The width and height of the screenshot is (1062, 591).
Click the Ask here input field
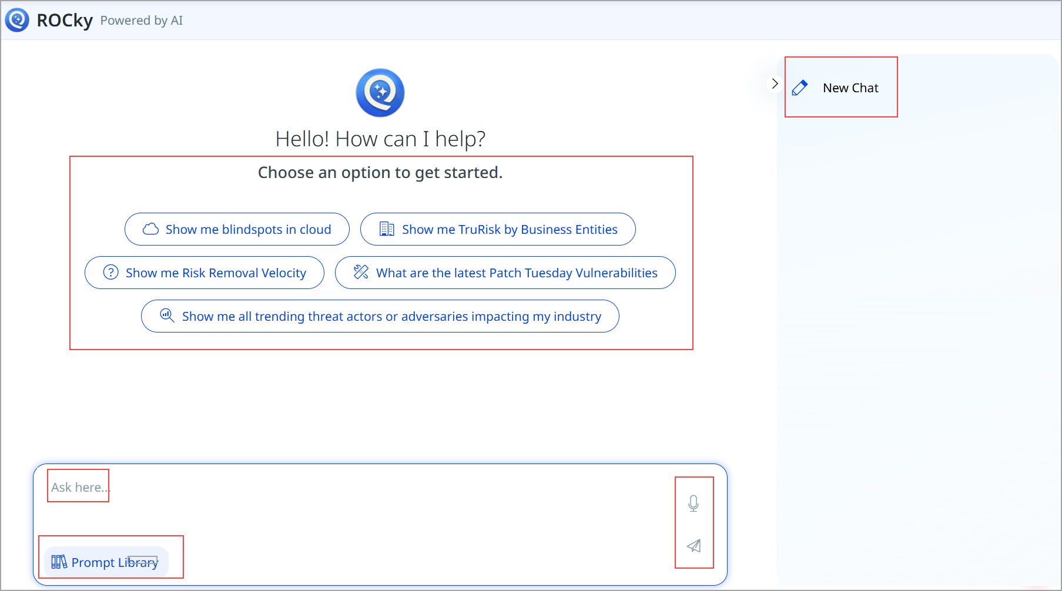click(78, 486)
